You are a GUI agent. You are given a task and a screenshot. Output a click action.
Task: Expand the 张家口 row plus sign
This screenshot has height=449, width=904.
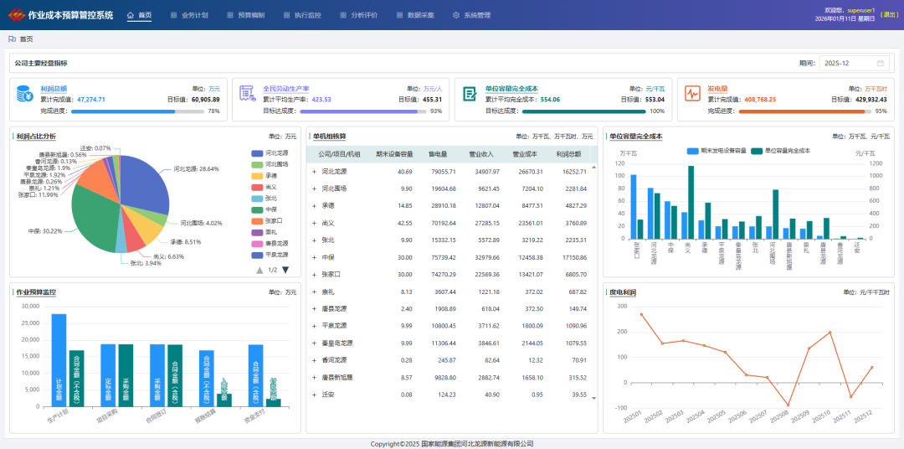[x=314, y=274]
